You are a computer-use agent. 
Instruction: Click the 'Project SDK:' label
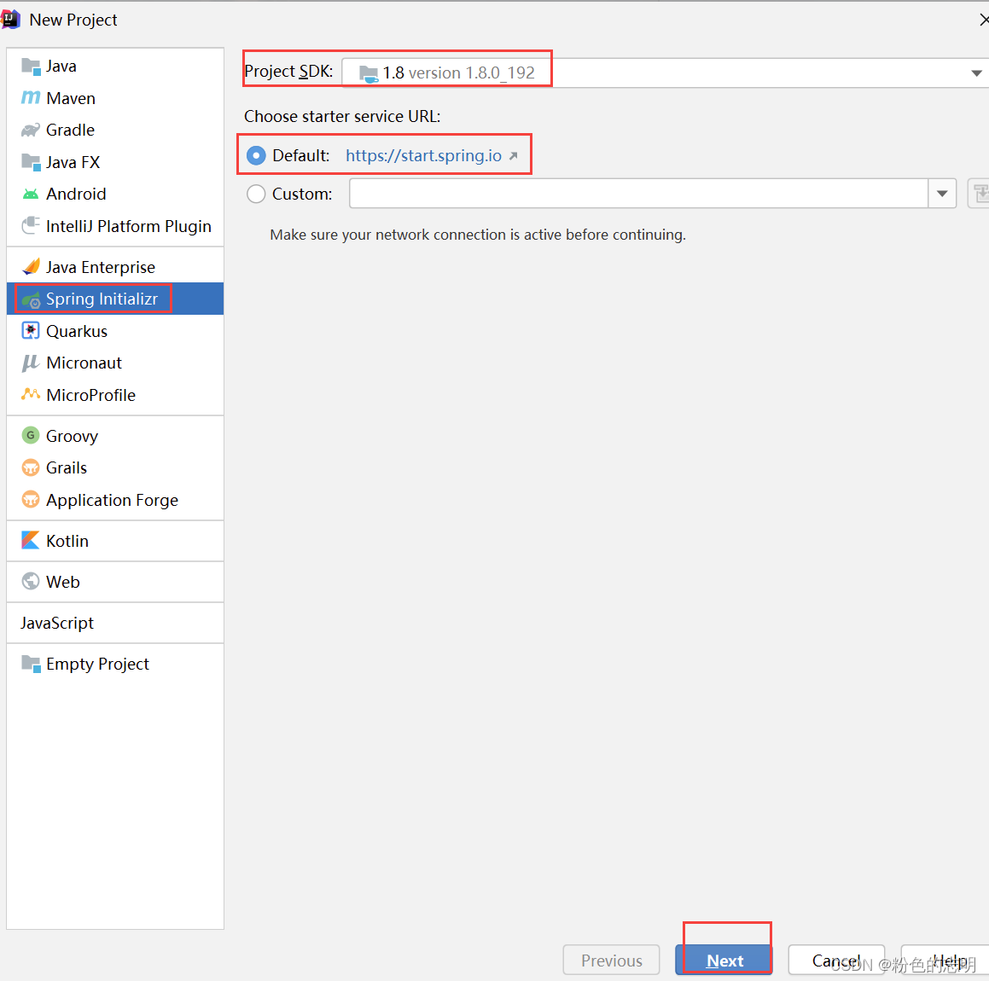pos(288,72)
